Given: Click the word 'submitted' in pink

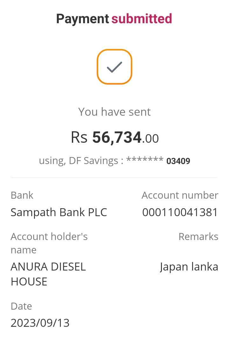Looking at the screenshot, I should point(142,19).
